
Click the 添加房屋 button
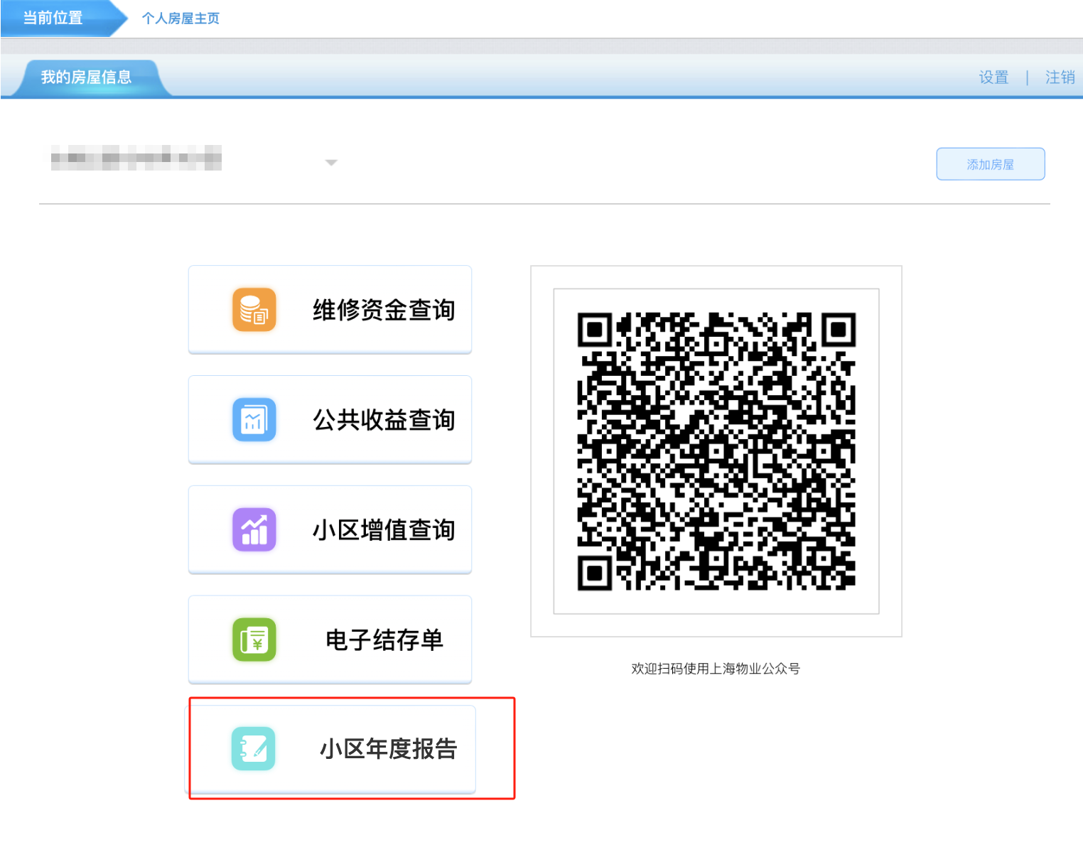tap(991, 164)
